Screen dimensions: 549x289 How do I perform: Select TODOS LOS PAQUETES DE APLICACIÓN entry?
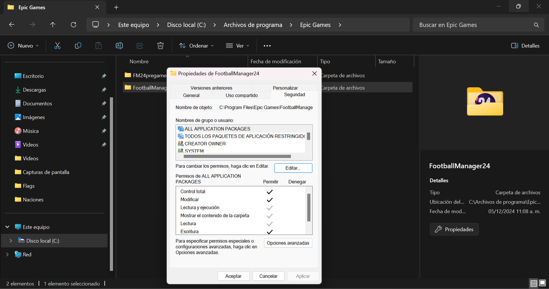point(241,136)
